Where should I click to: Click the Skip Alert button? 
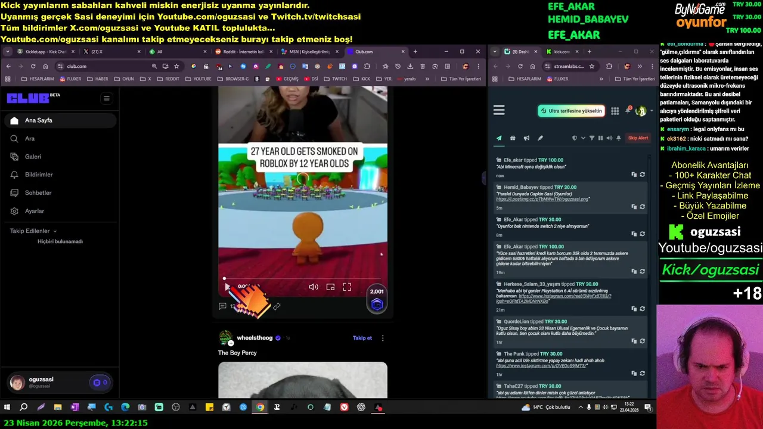tap(638, 138)
